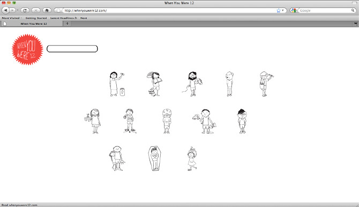Viewport: 359px width, 207px height.
Task: Click the empty search field beside the logo
Action: pos(72,49)
